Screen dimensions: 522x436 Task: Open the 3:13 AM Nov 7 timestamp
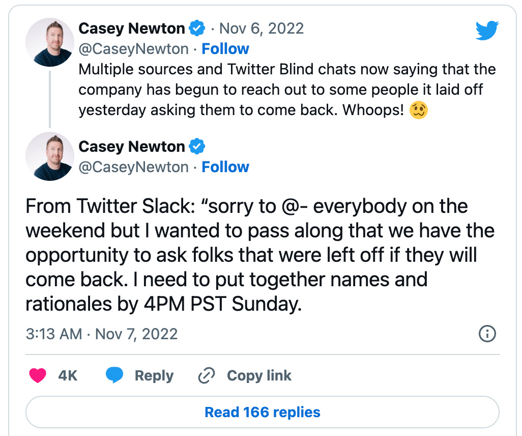click(101, 334)
